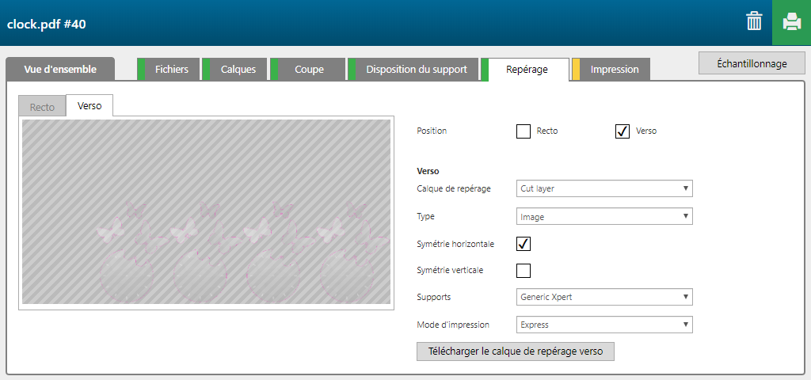Open the Vue d'ensemble tab
811x380 pixels.
tap(60, 70)
